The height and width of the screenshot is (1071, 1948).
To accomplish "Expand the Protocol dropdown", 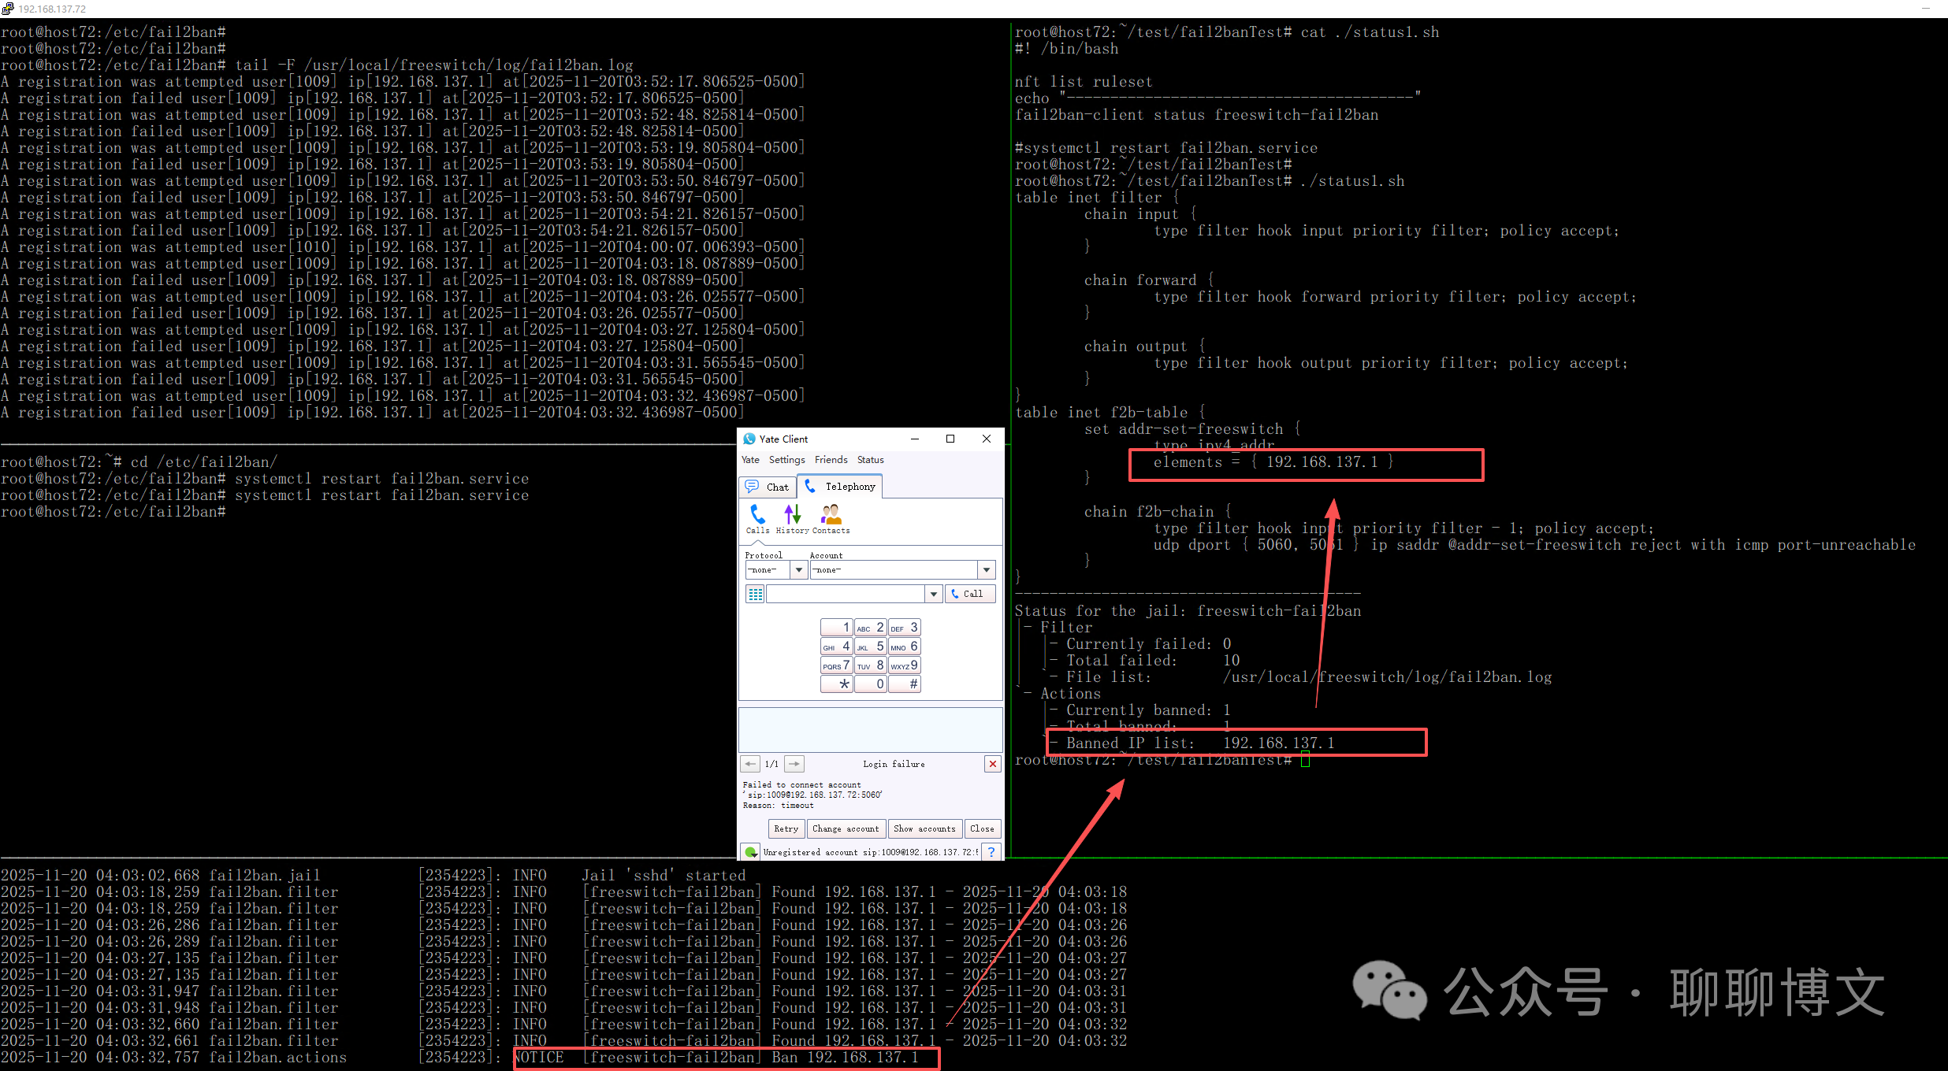I will click(x=799, y=569).
